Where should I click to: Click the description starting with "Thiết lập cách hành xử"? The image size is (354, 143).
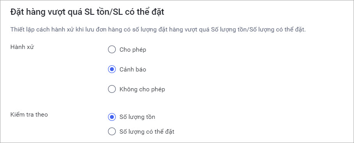[158, 30]
